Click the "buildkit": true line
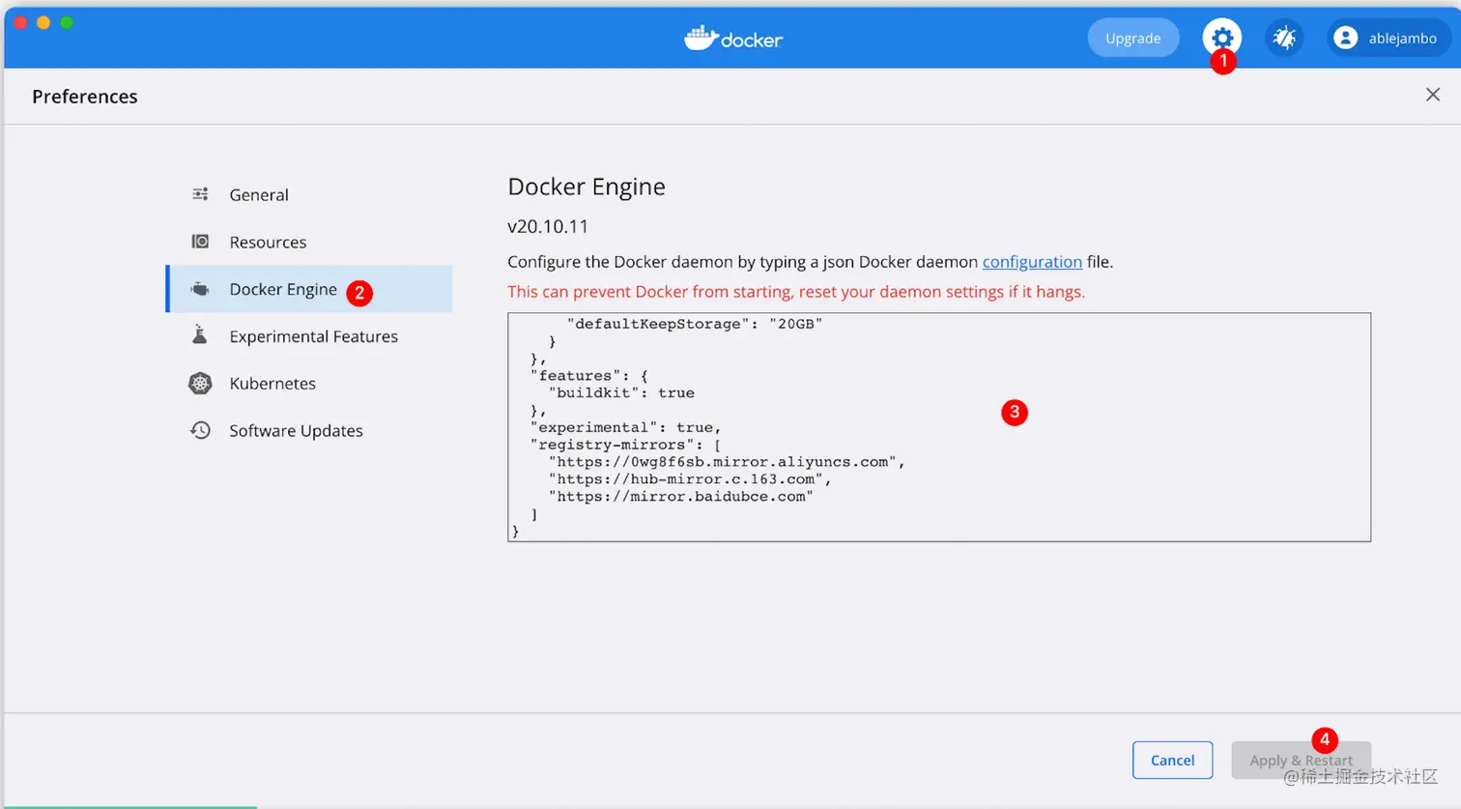The width and height of the screenshot is (1461, 809). point(621,392)
